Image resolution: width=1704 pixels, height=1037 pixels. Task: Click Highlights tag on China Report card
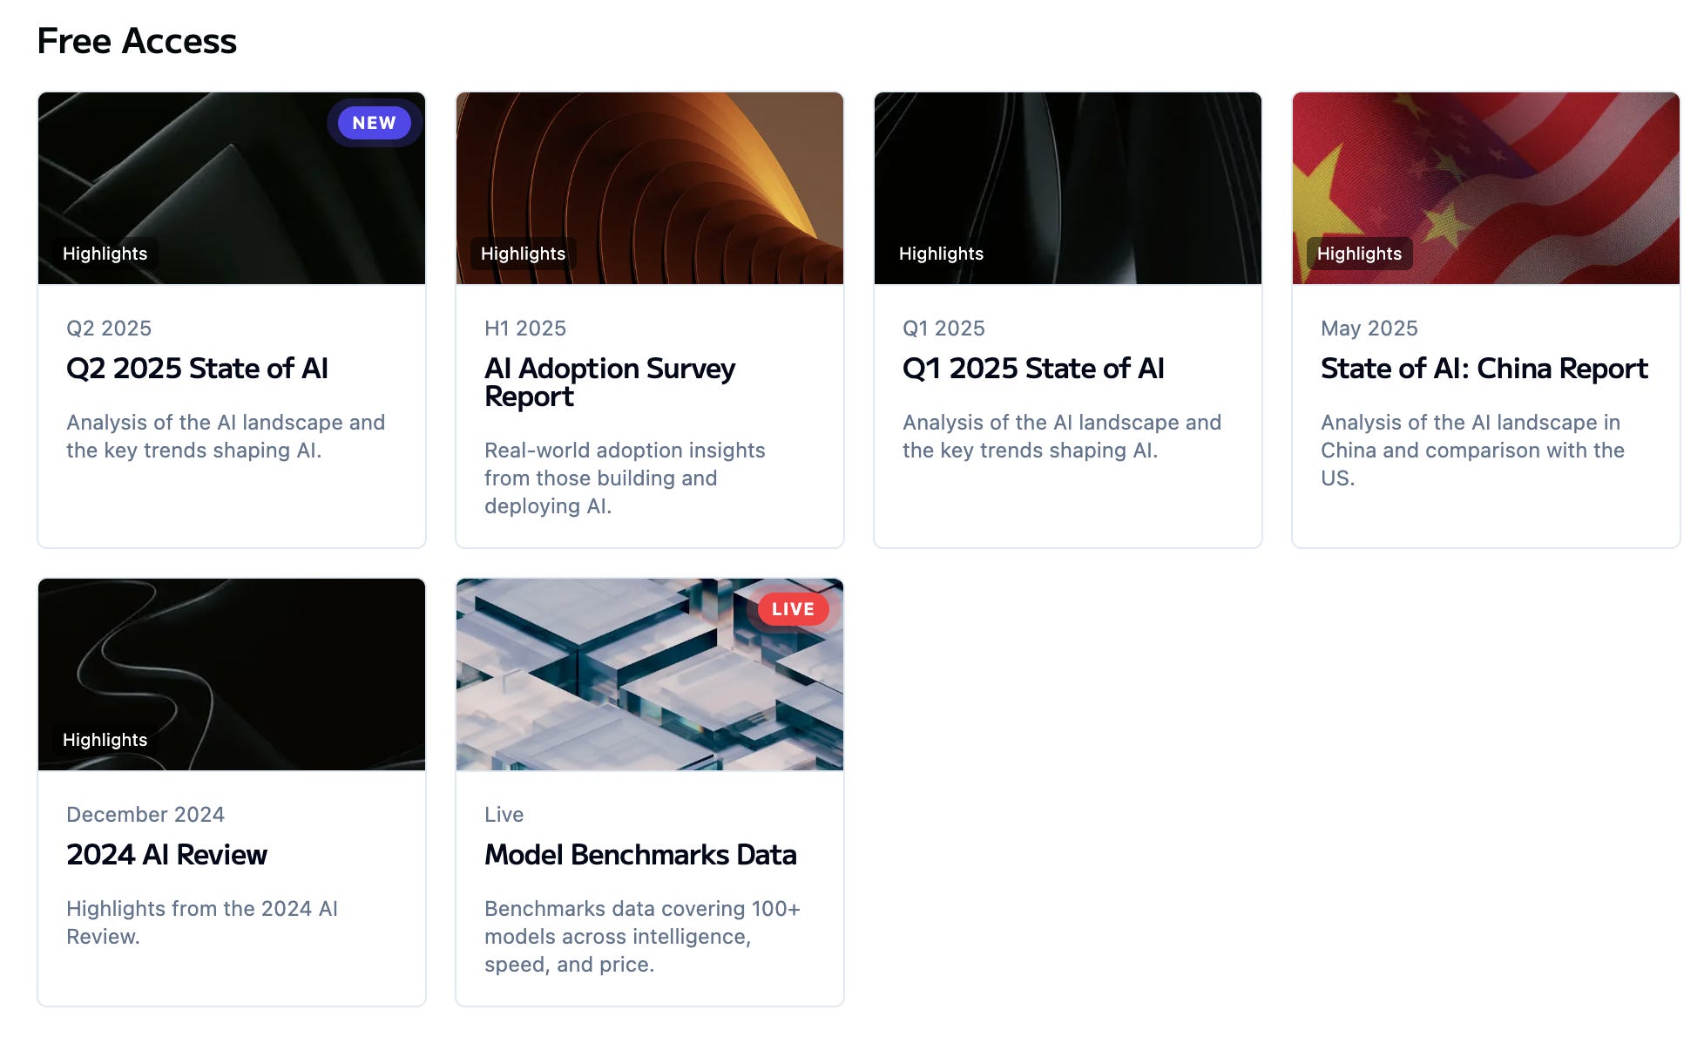[x=1359, y=254]
